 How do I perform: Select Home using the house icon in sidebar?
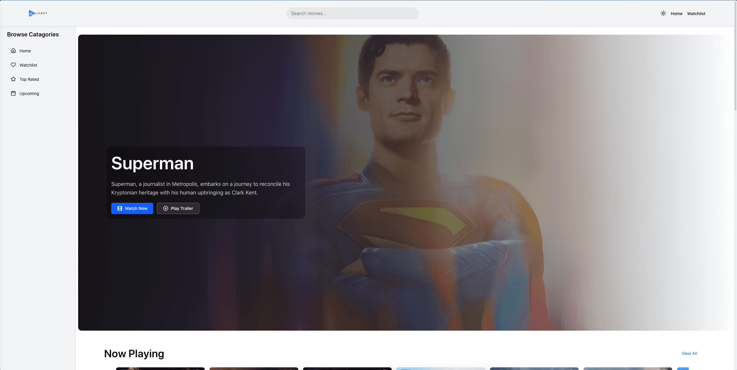[x=13, y=51]
